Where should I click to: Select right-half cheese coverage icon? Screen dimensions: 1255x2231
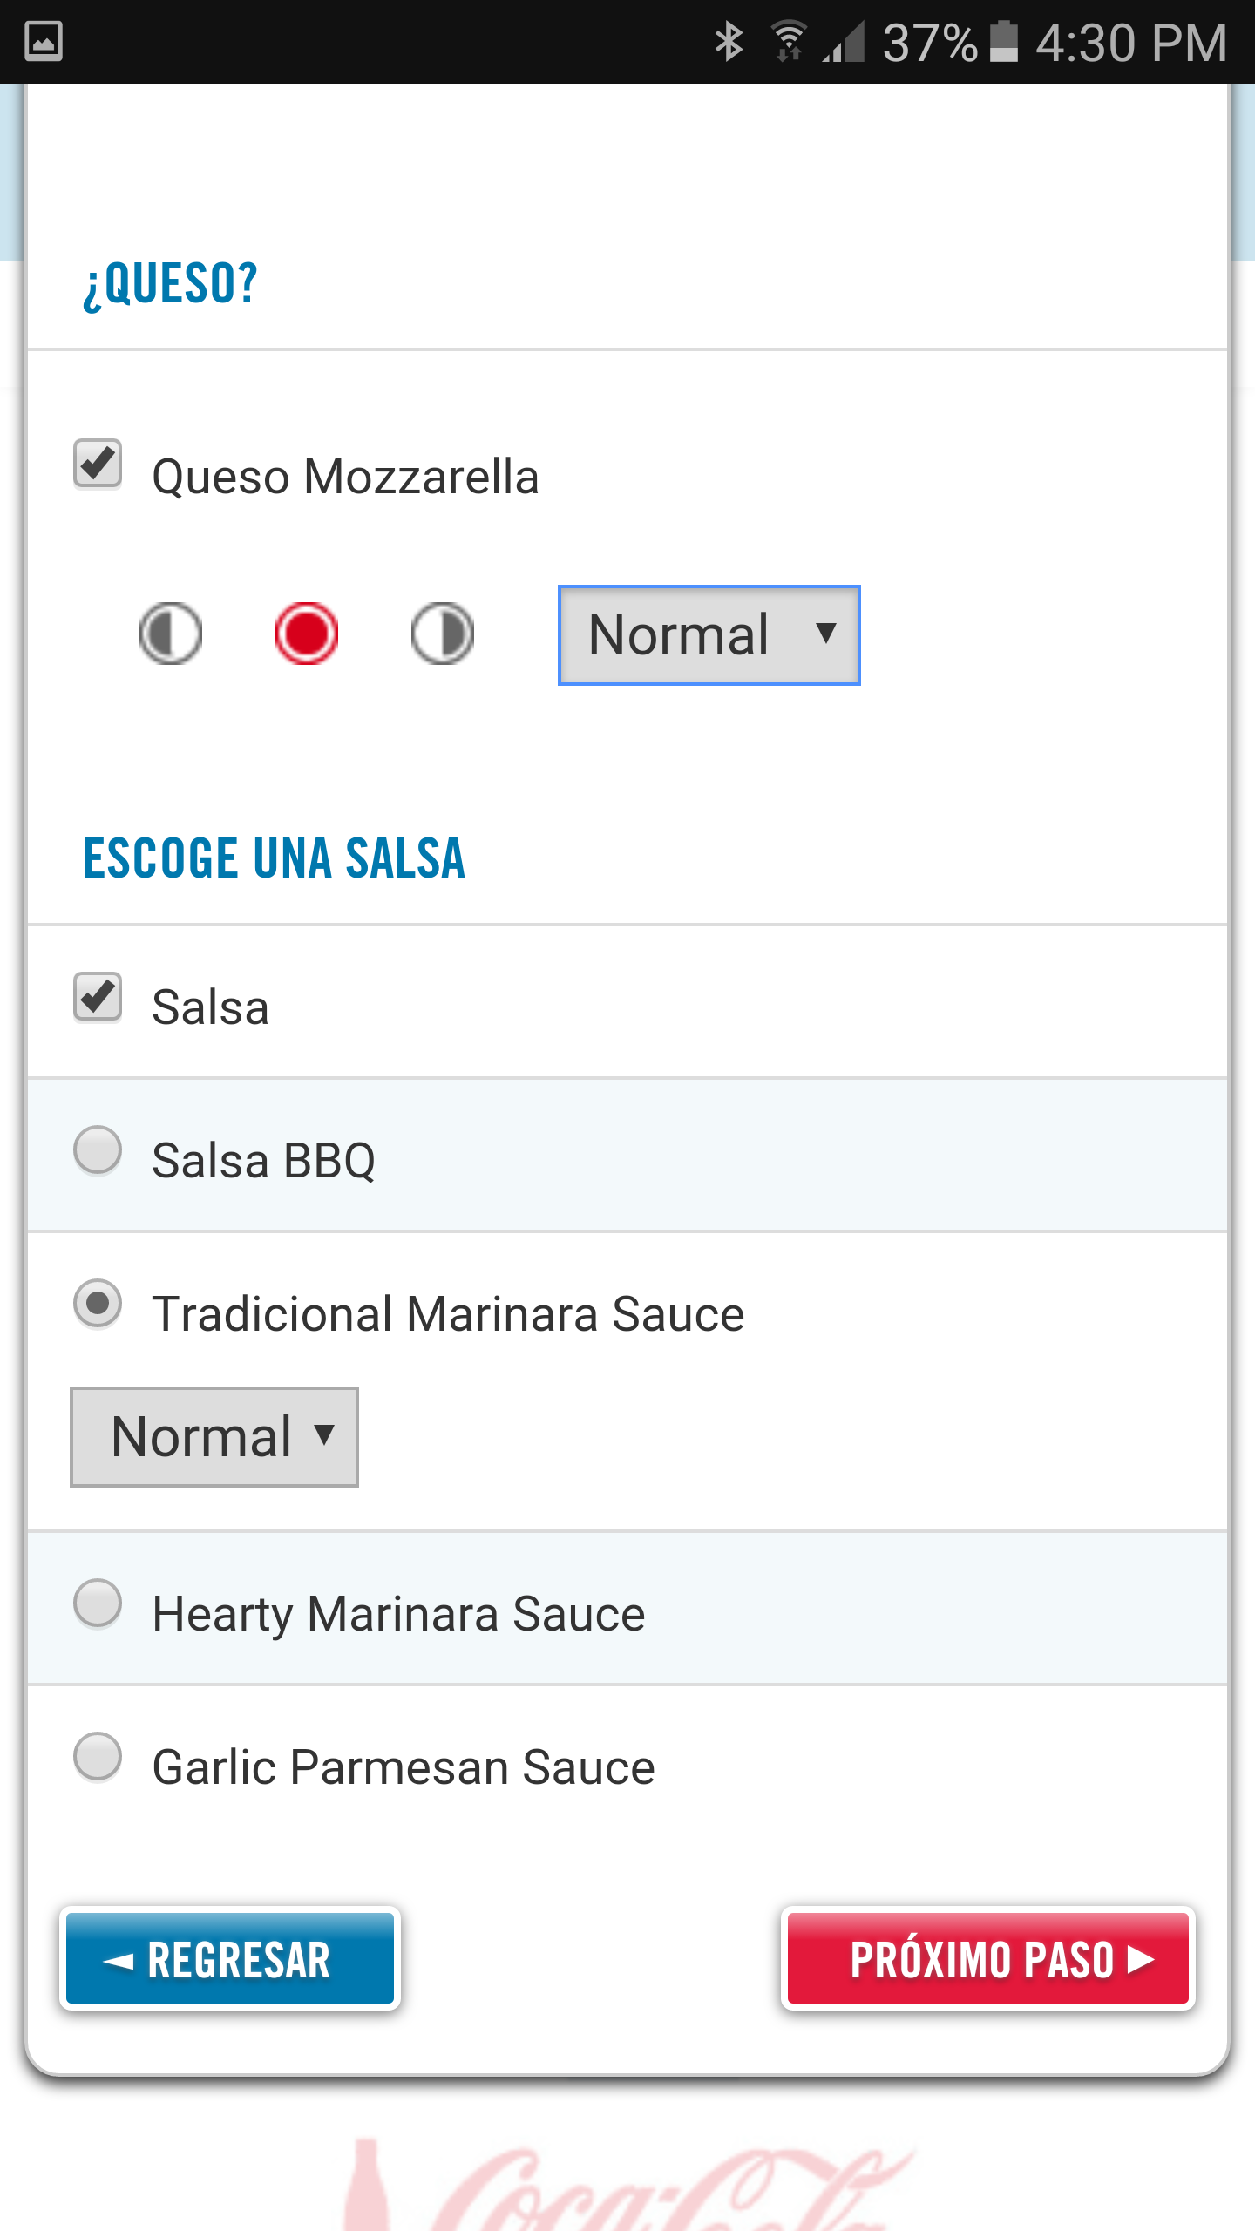coord(443,634)
